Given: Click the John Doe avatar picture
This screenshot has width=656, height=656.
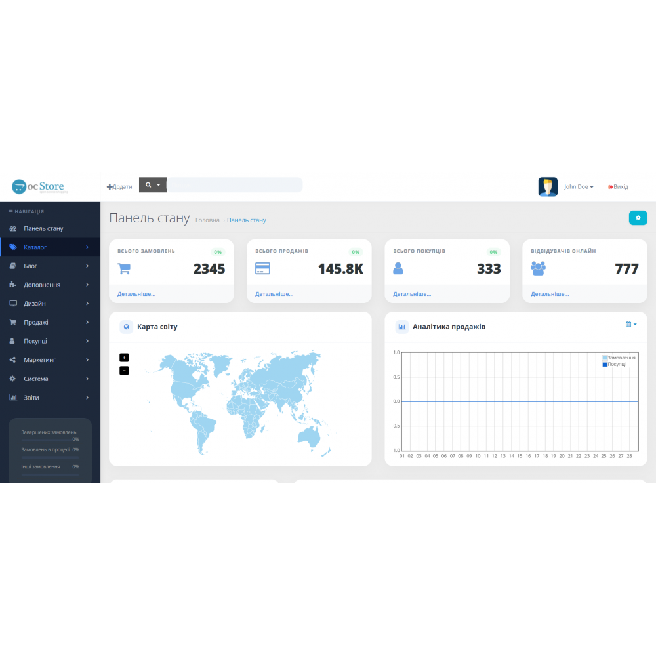Looking at the screenshot, I should click(x=548, y=187).
